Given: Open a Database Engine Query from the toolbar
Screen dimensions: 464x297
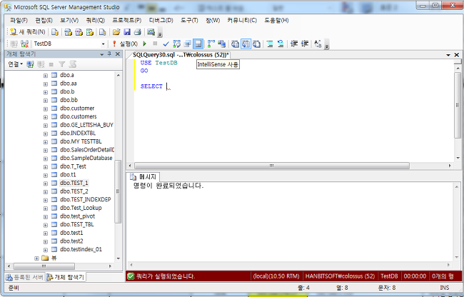Looking at the screenshot, I should pyautogui.click(x=55, y=32).
